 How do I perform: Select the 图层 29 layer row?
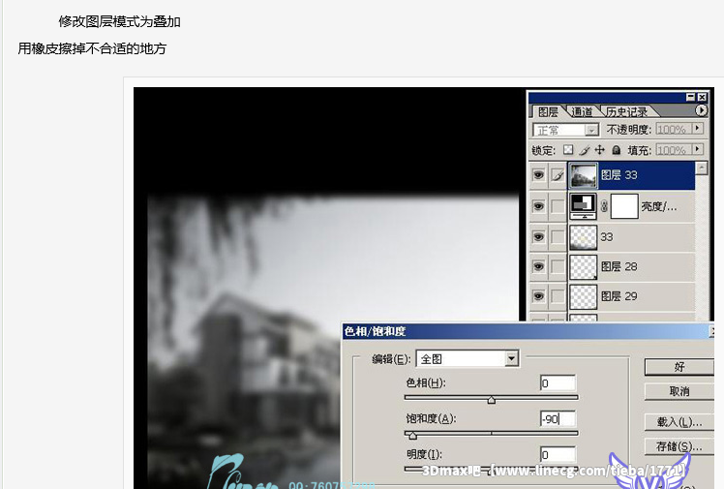click(612, 296)
